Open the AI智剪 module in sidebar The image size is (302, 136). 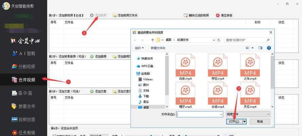pyautogui.click(x=23, y=54)
